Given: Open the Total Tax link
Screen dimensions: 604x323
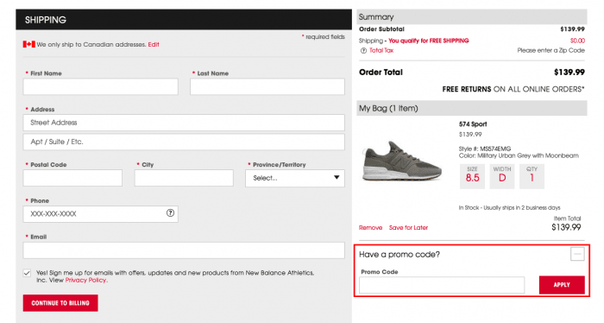Looking at the screenshot, I should point(381,50).
